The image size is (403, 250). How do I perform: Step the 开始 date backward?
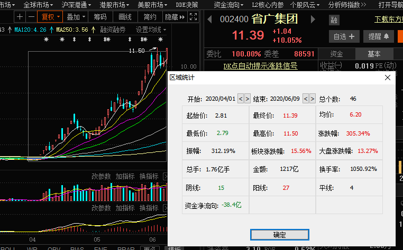[241, 99]
